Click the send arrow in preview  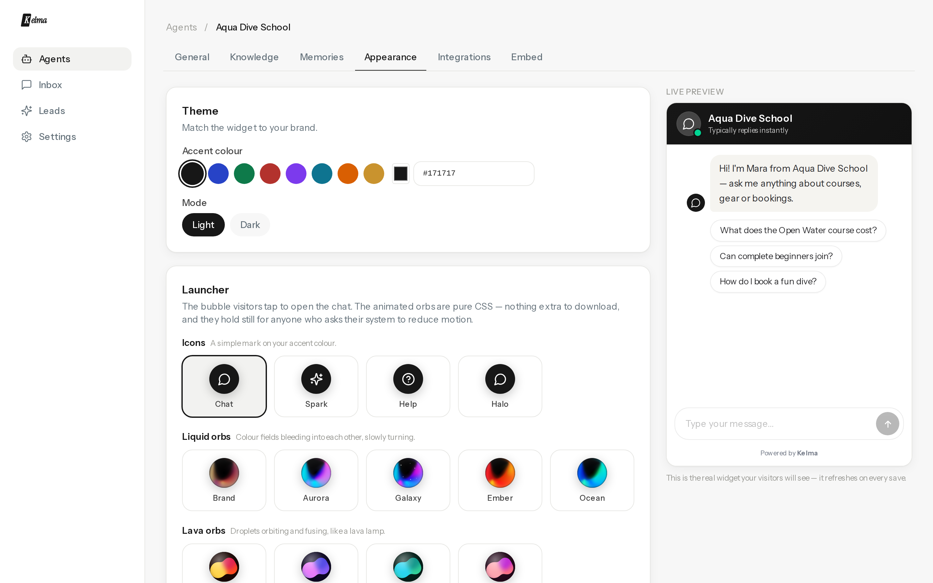coord(887,424)
